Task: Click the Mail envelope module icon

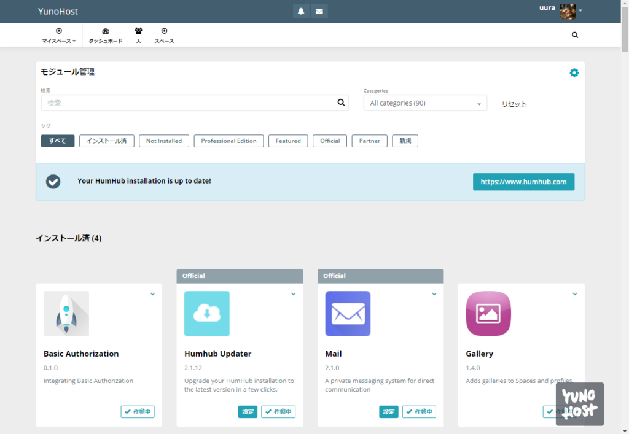Action: (x=348, y=314)
